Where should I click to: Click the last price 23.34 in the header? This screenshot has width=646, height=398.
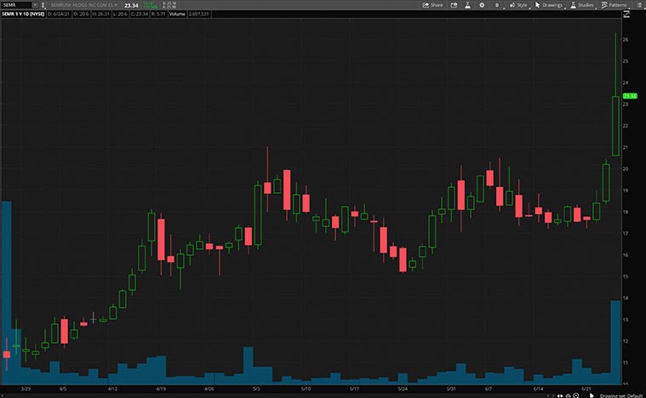coord(131,5)
